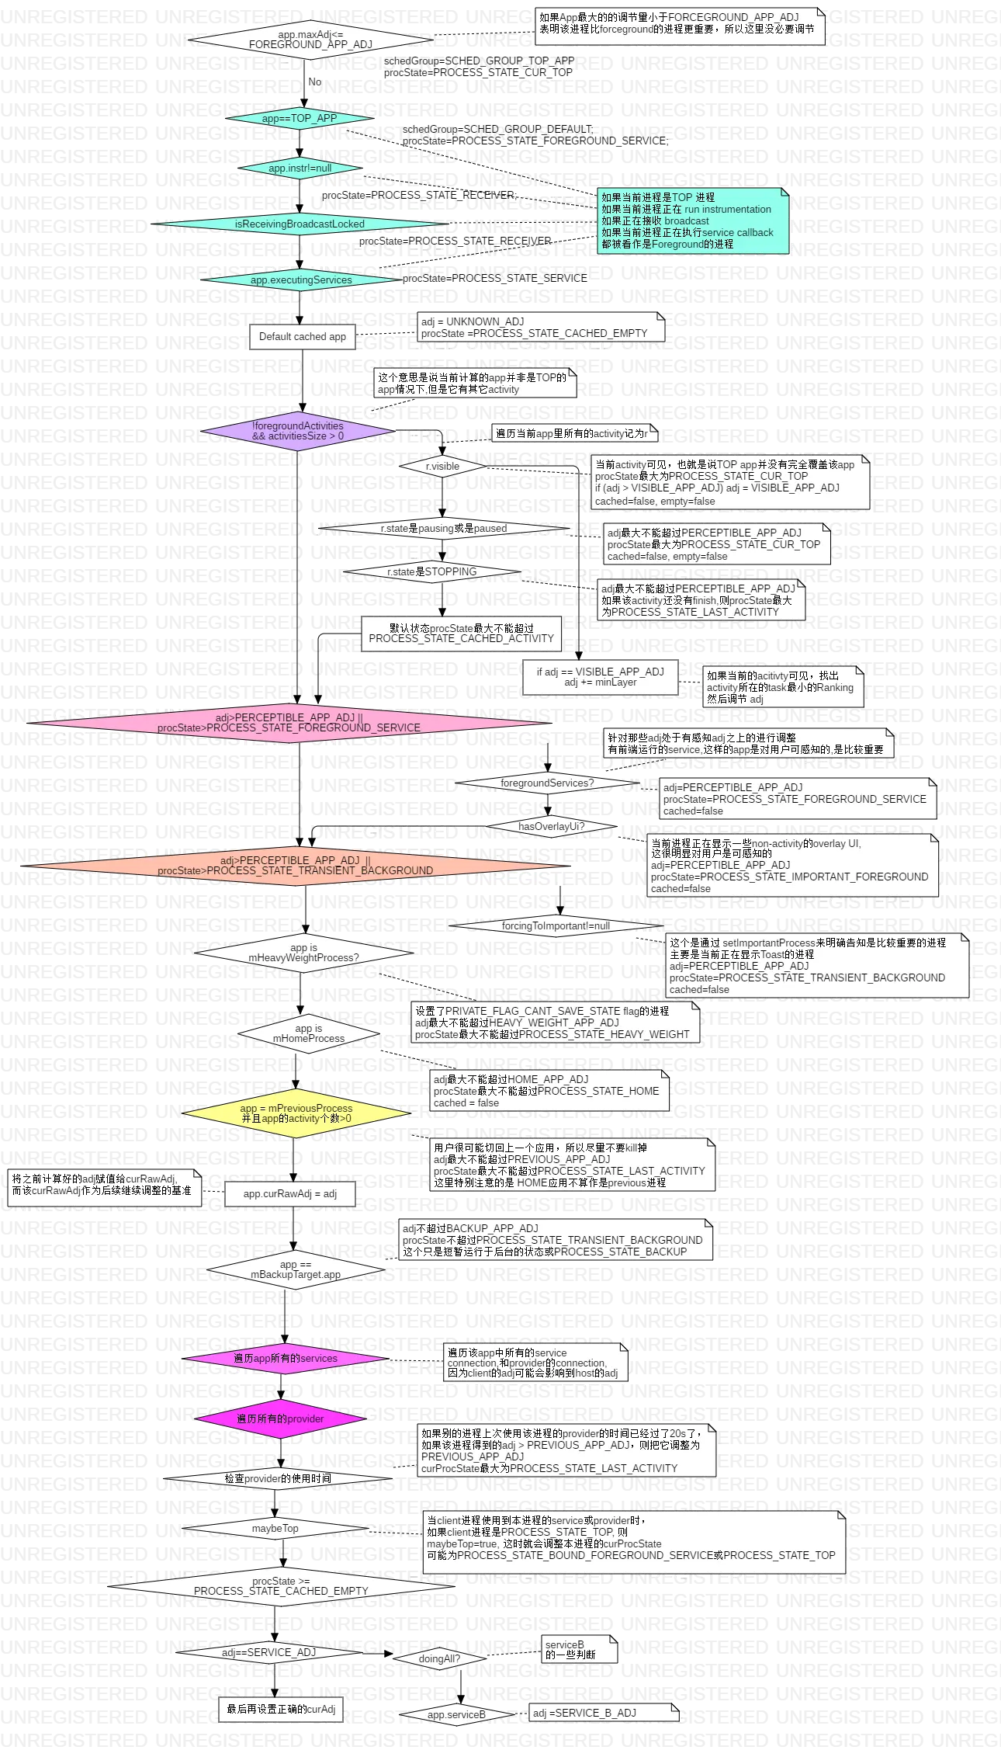Select the 'schedGroup=SCHED_GROUP_TOP_APP' label

point(479,61)
